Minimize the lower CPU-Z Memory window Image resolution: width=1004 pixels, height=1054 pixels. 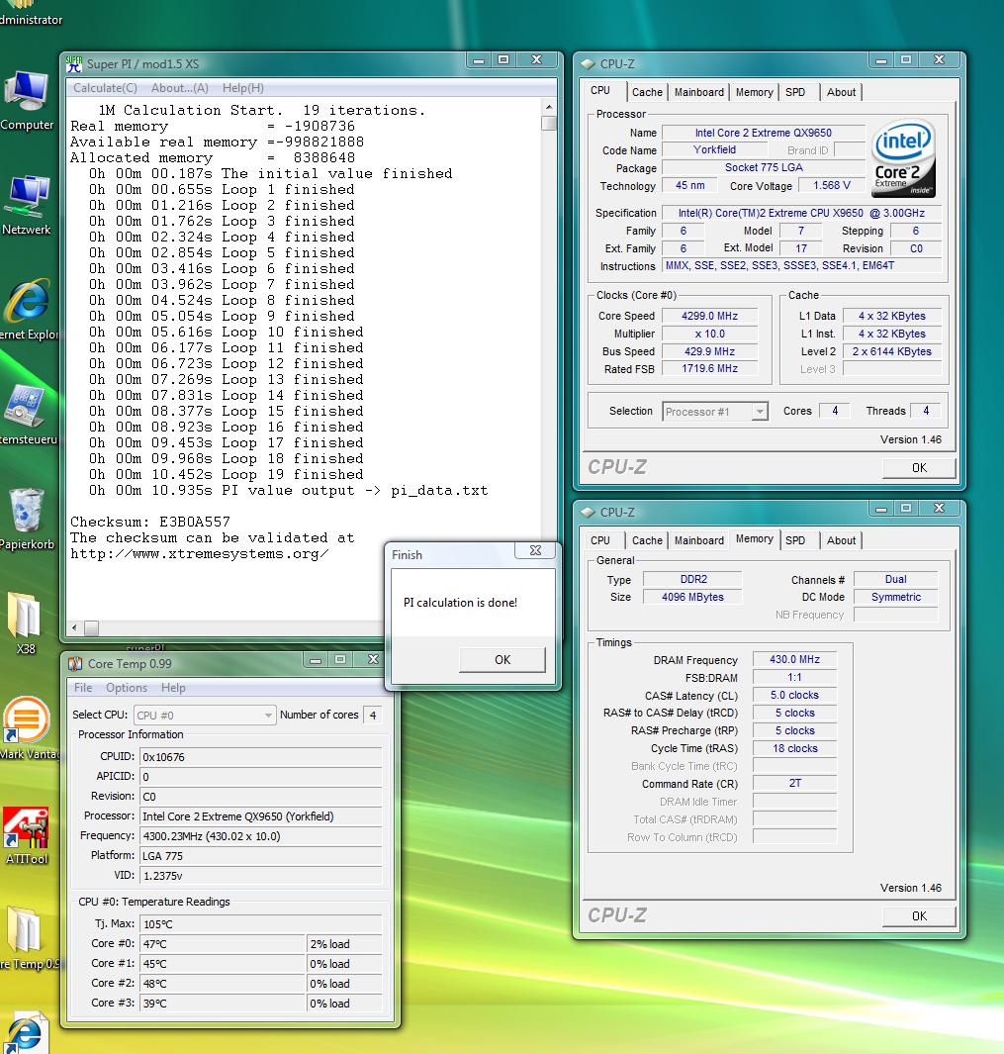point(881,509)
